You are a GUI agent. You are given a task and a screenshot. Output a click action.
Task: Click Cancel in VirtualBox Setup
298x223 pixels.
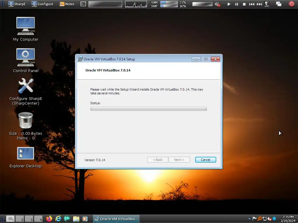coord(205,160)
